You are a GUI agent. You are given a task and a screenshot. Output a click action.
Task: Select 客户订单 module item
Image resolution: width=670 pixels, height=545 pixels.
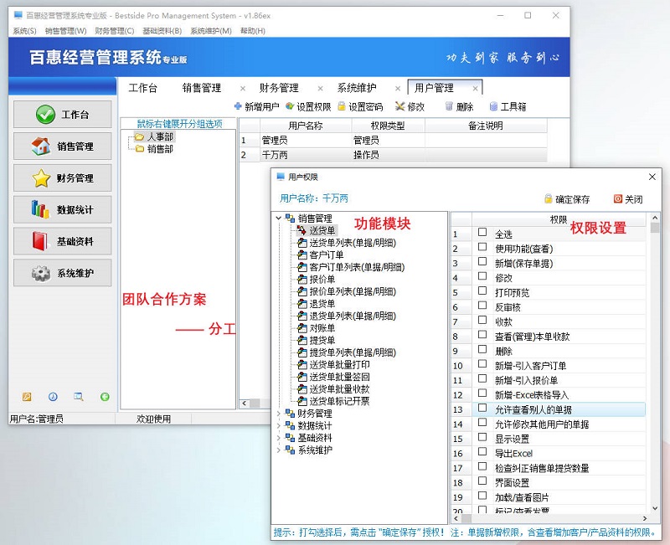321,255
